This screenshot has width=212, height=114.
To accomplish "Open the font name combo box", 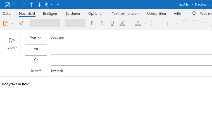I will pyautogui.click(x=45, y=23).
